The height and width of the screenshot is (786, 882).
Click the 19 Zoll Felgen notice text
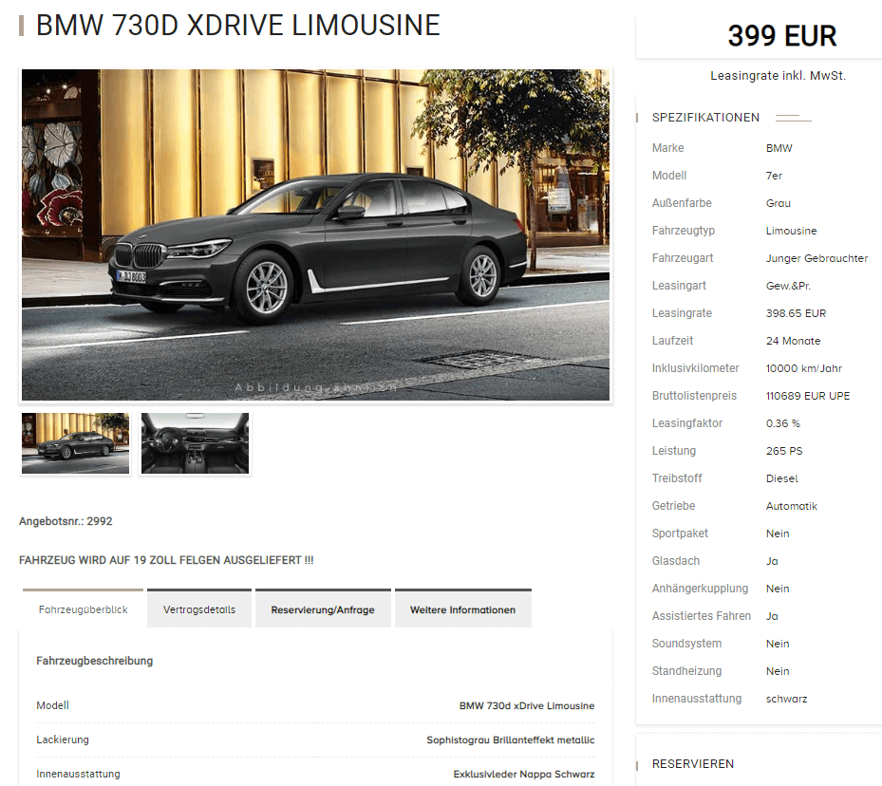tap(166, 560)
